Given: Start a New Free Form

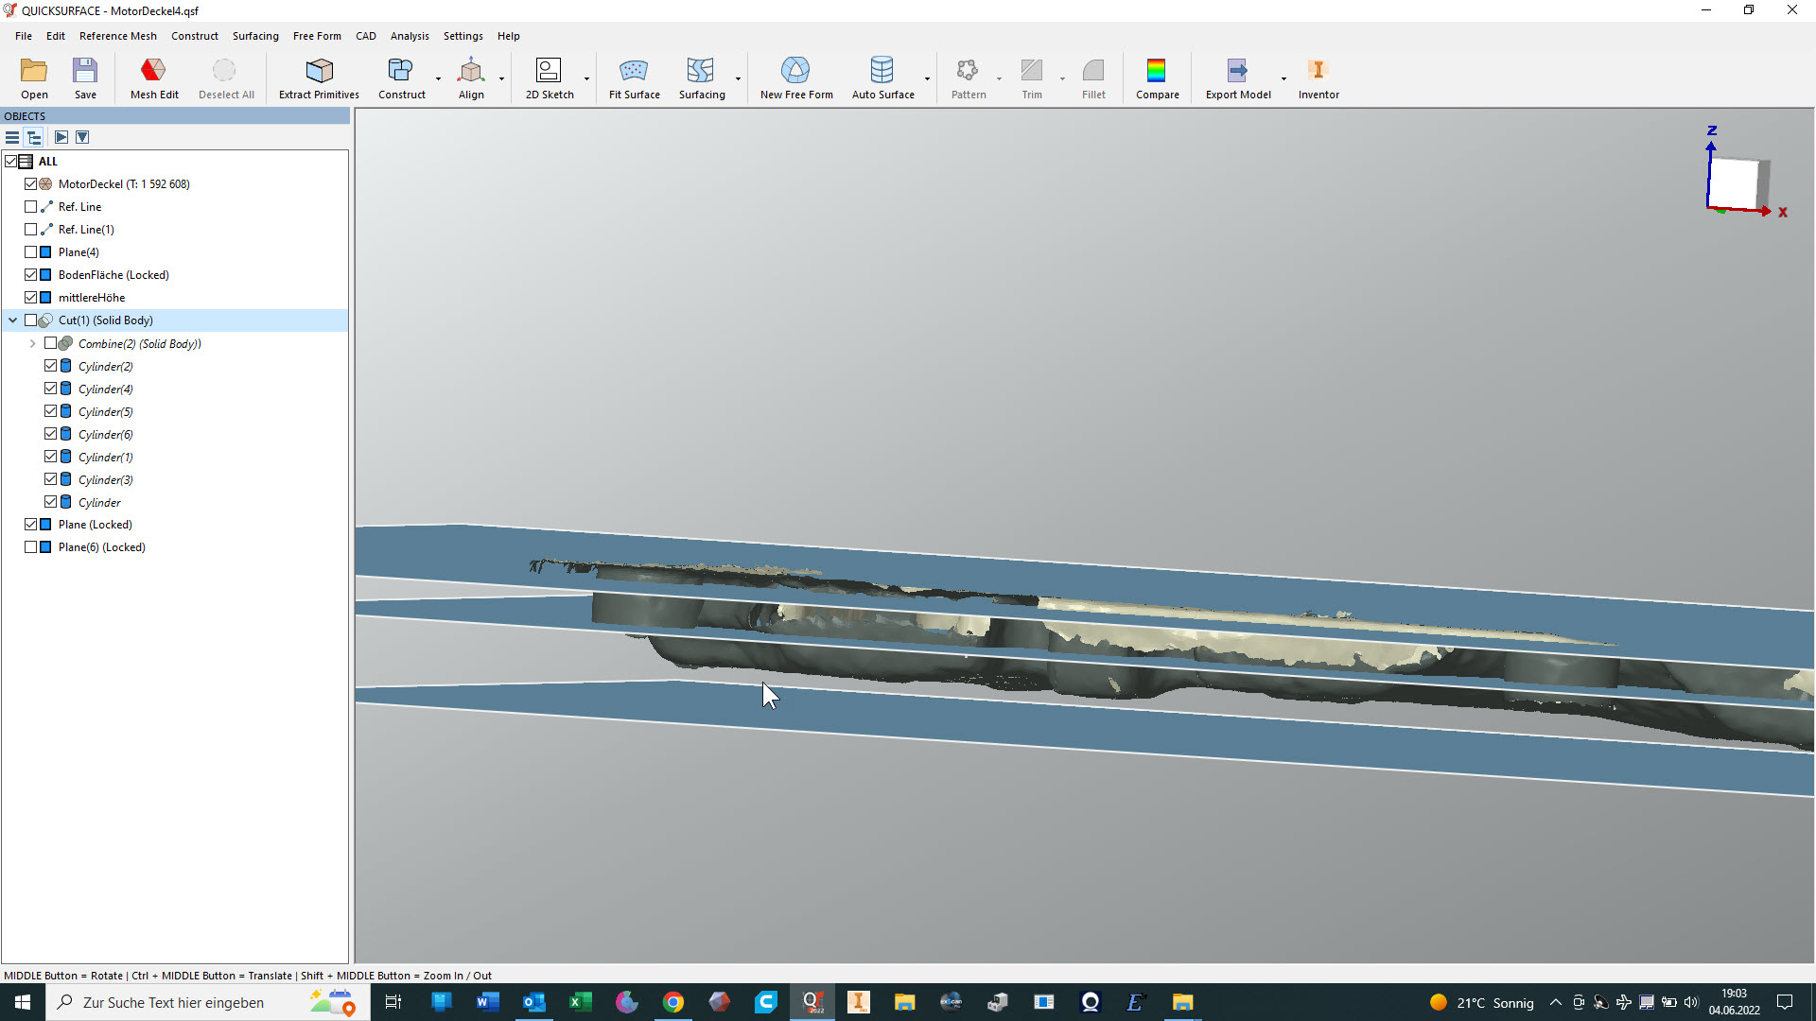Looking at the screenshot, I should 795,78.
